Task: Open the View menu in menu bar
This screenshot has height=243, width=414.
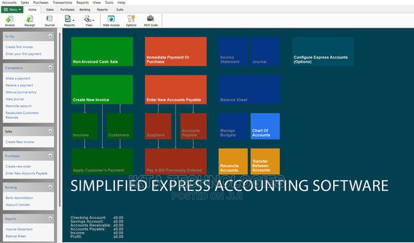Action: 97,3
